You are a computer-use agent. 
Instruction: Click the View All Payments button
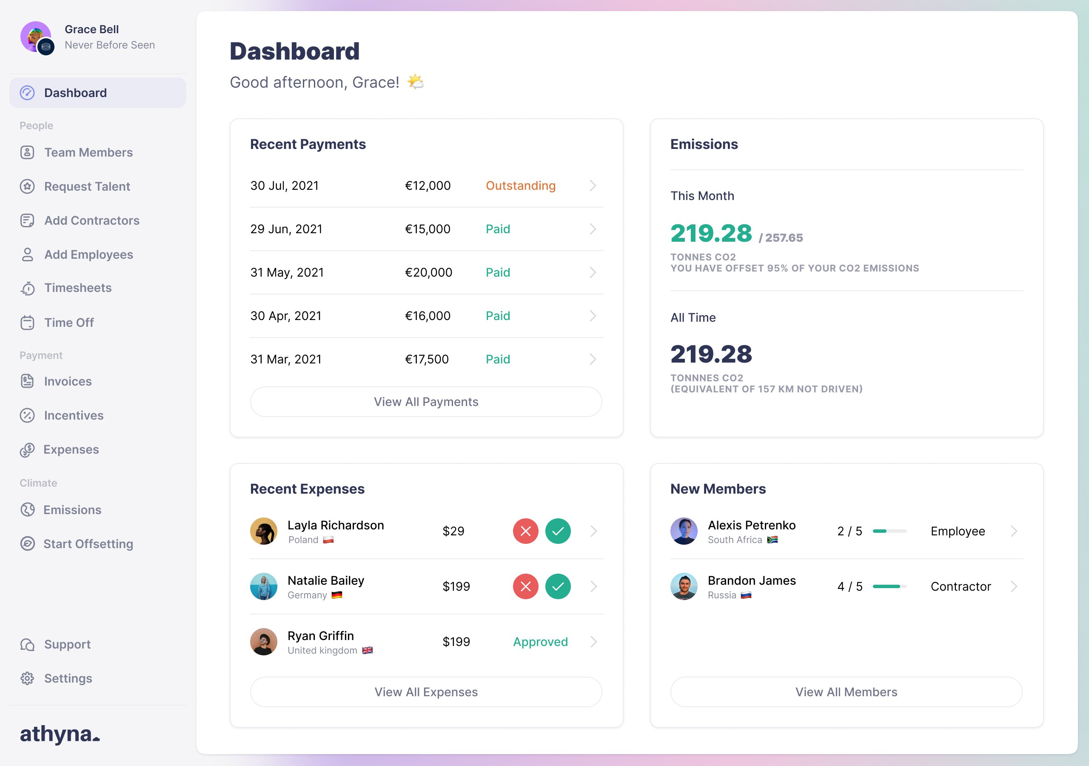click(426, 402)
